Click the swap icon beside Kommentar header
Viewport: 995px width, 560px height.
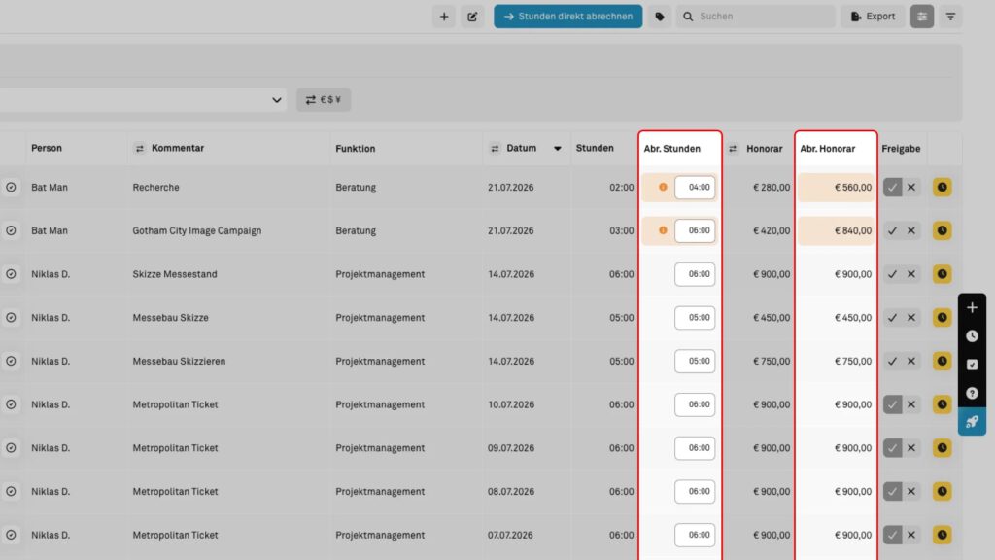(x=140, y=149)
